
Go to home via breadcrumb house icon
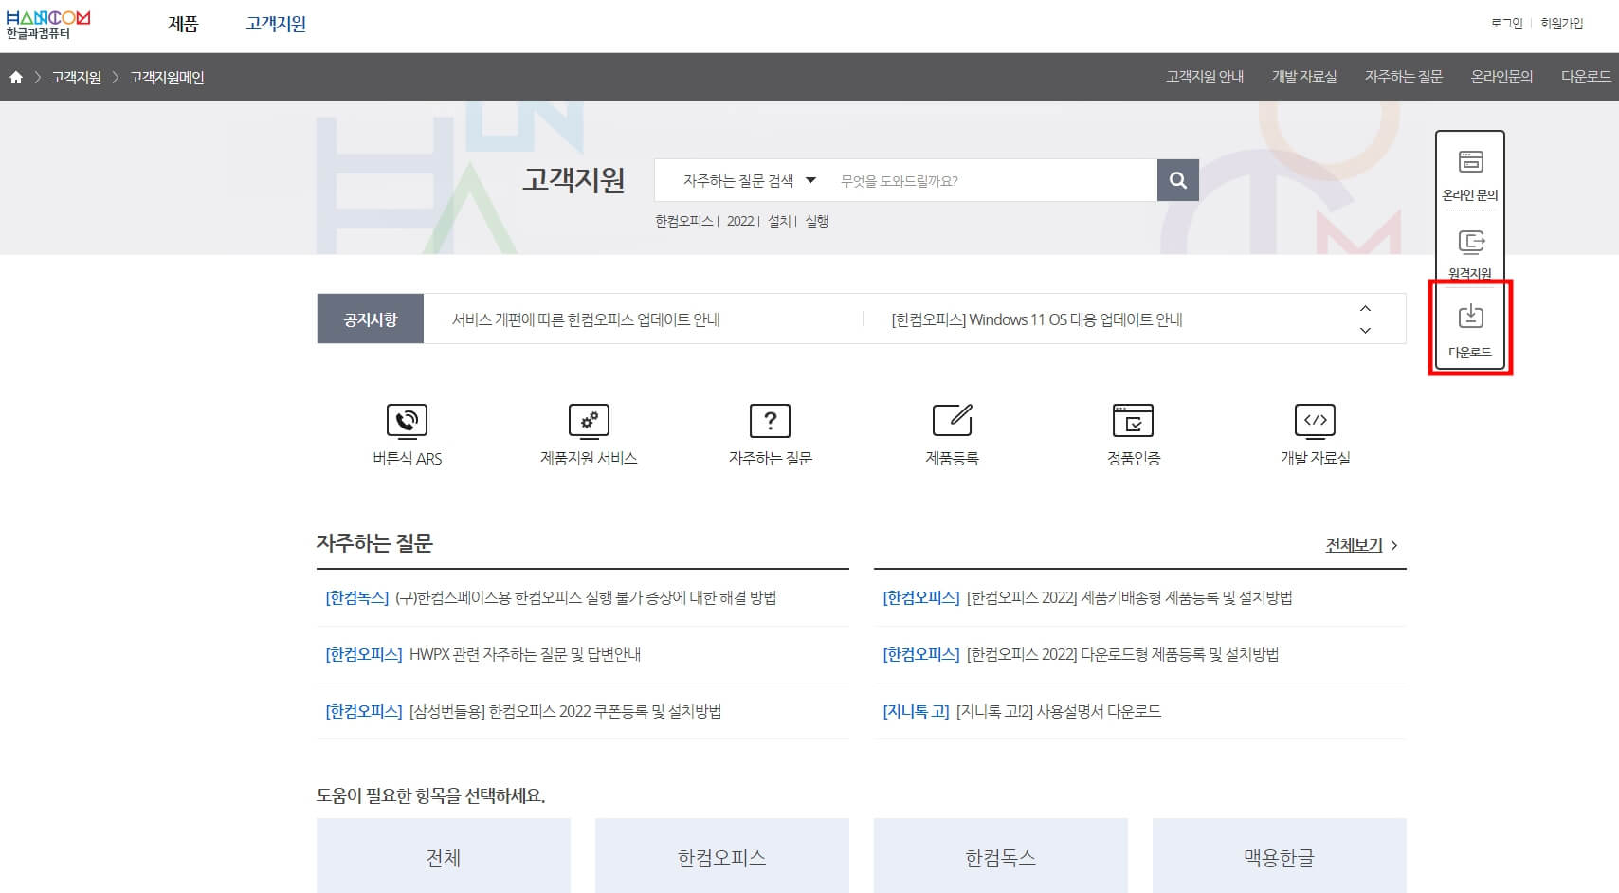tap(16, 78)
